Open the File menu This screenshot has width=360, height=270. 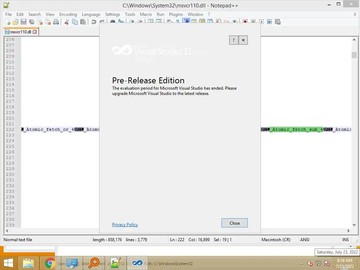[x=8, y=14]
